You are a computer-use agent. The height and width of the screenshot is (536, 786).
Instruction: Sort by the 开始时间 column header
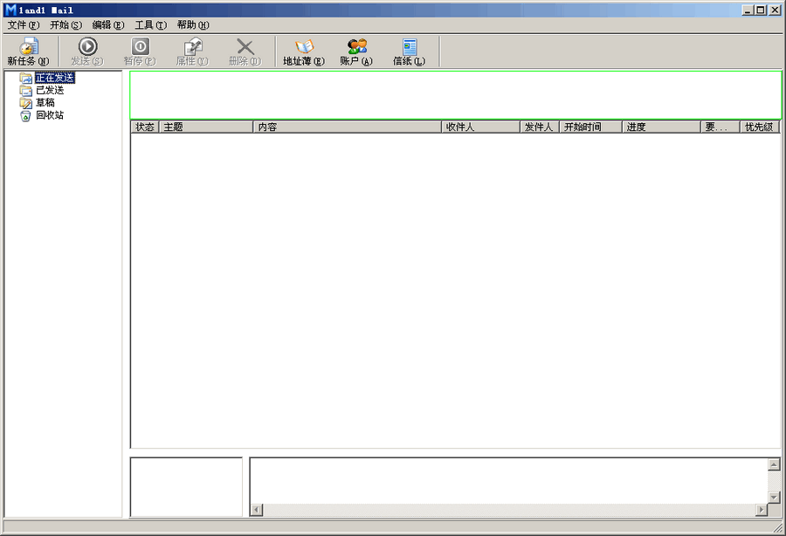(x=589, y=127)
